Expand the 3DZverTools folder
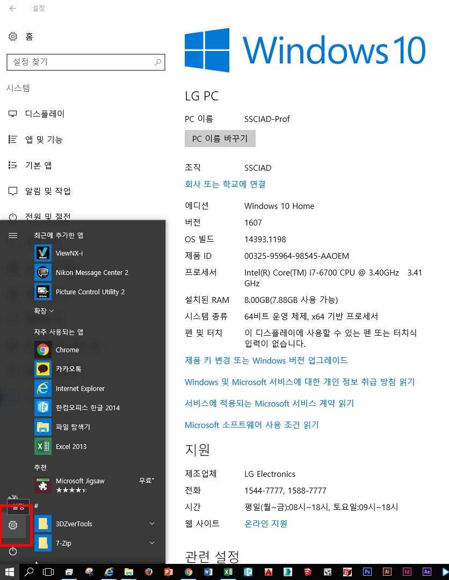Viewport: 449px width, 580px height. [152, 524]
